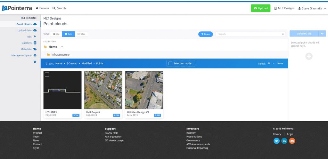Open the Infrastructure folder
The image size is (328, 159).
(60, 55)
